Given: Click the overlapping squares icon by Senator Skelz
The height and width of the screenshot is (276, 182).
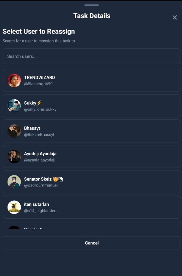Looking at the screenshot, I should pyautogui.click(x=61, y=179).
